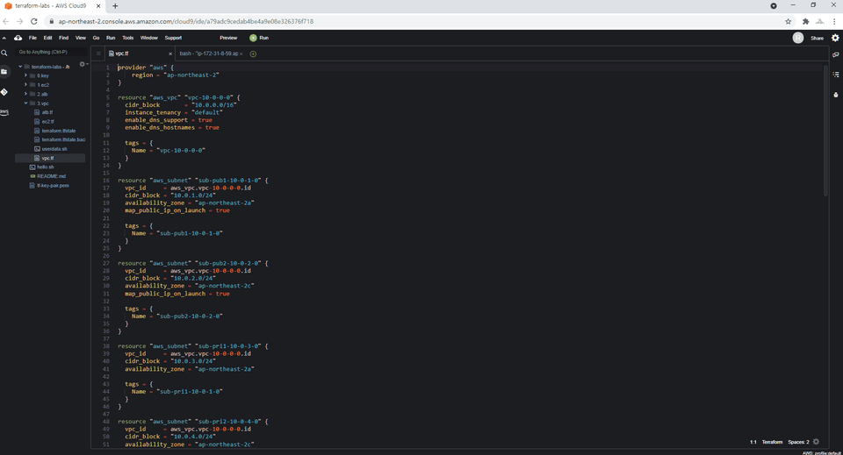
Task: Switch to the bash terminal tab
Action: tap(210, 53)
